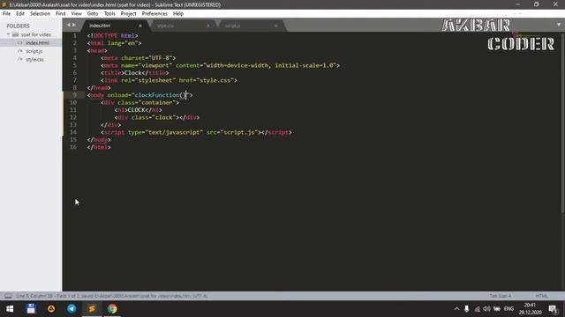This screenshot has width=565, height=317.
Task: Switch the ENG input language
Action: click(508, 309)
